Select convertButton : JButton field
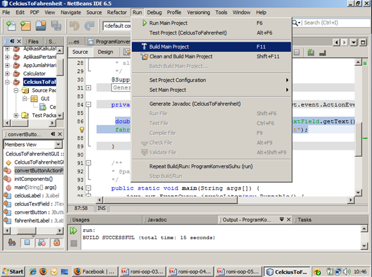This screenshot has width=372, height=277. point(39,212)
